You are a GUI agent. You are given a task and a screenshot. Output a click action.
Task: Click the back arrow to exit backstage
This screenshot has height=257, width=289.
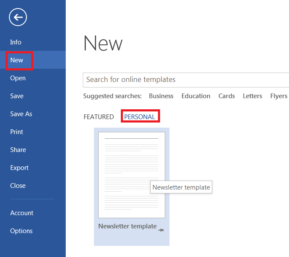tap(18, 18)
